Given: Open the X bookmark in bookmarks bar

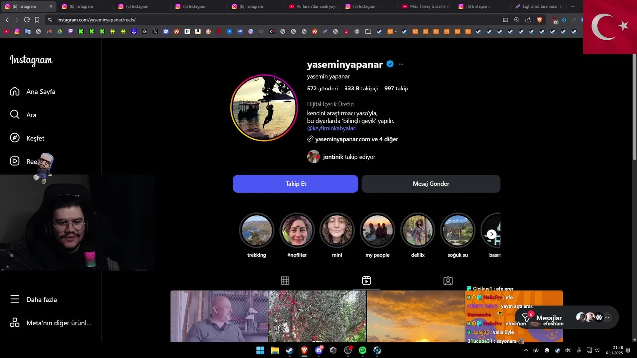Looking at the screenshot, I should [155, 31].
